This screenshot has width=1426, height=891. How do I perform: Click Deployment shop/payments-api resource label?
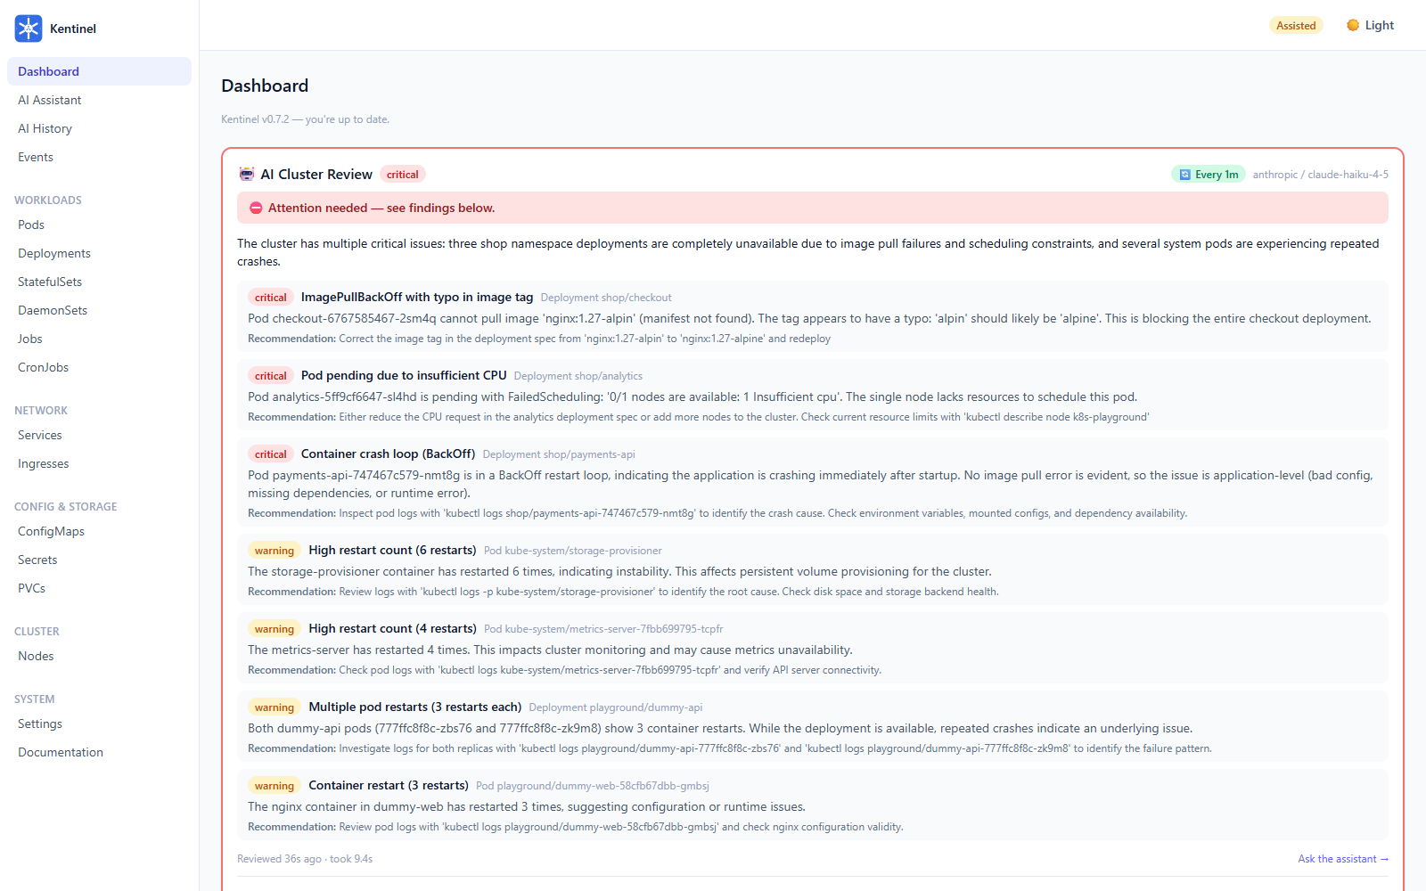point(559,454)
